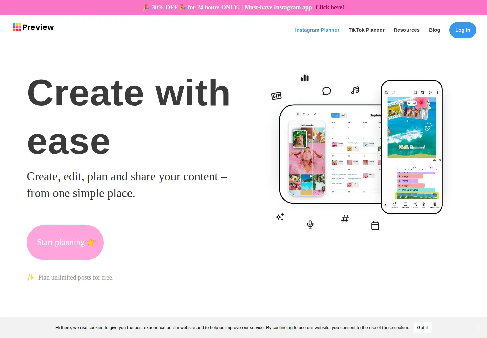Click the Log In button

point(463,30)
